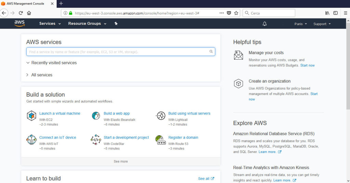350x183 pixels.
Task: Open Register a domain link
Action: pyautogui.click(x=183, y=138)
